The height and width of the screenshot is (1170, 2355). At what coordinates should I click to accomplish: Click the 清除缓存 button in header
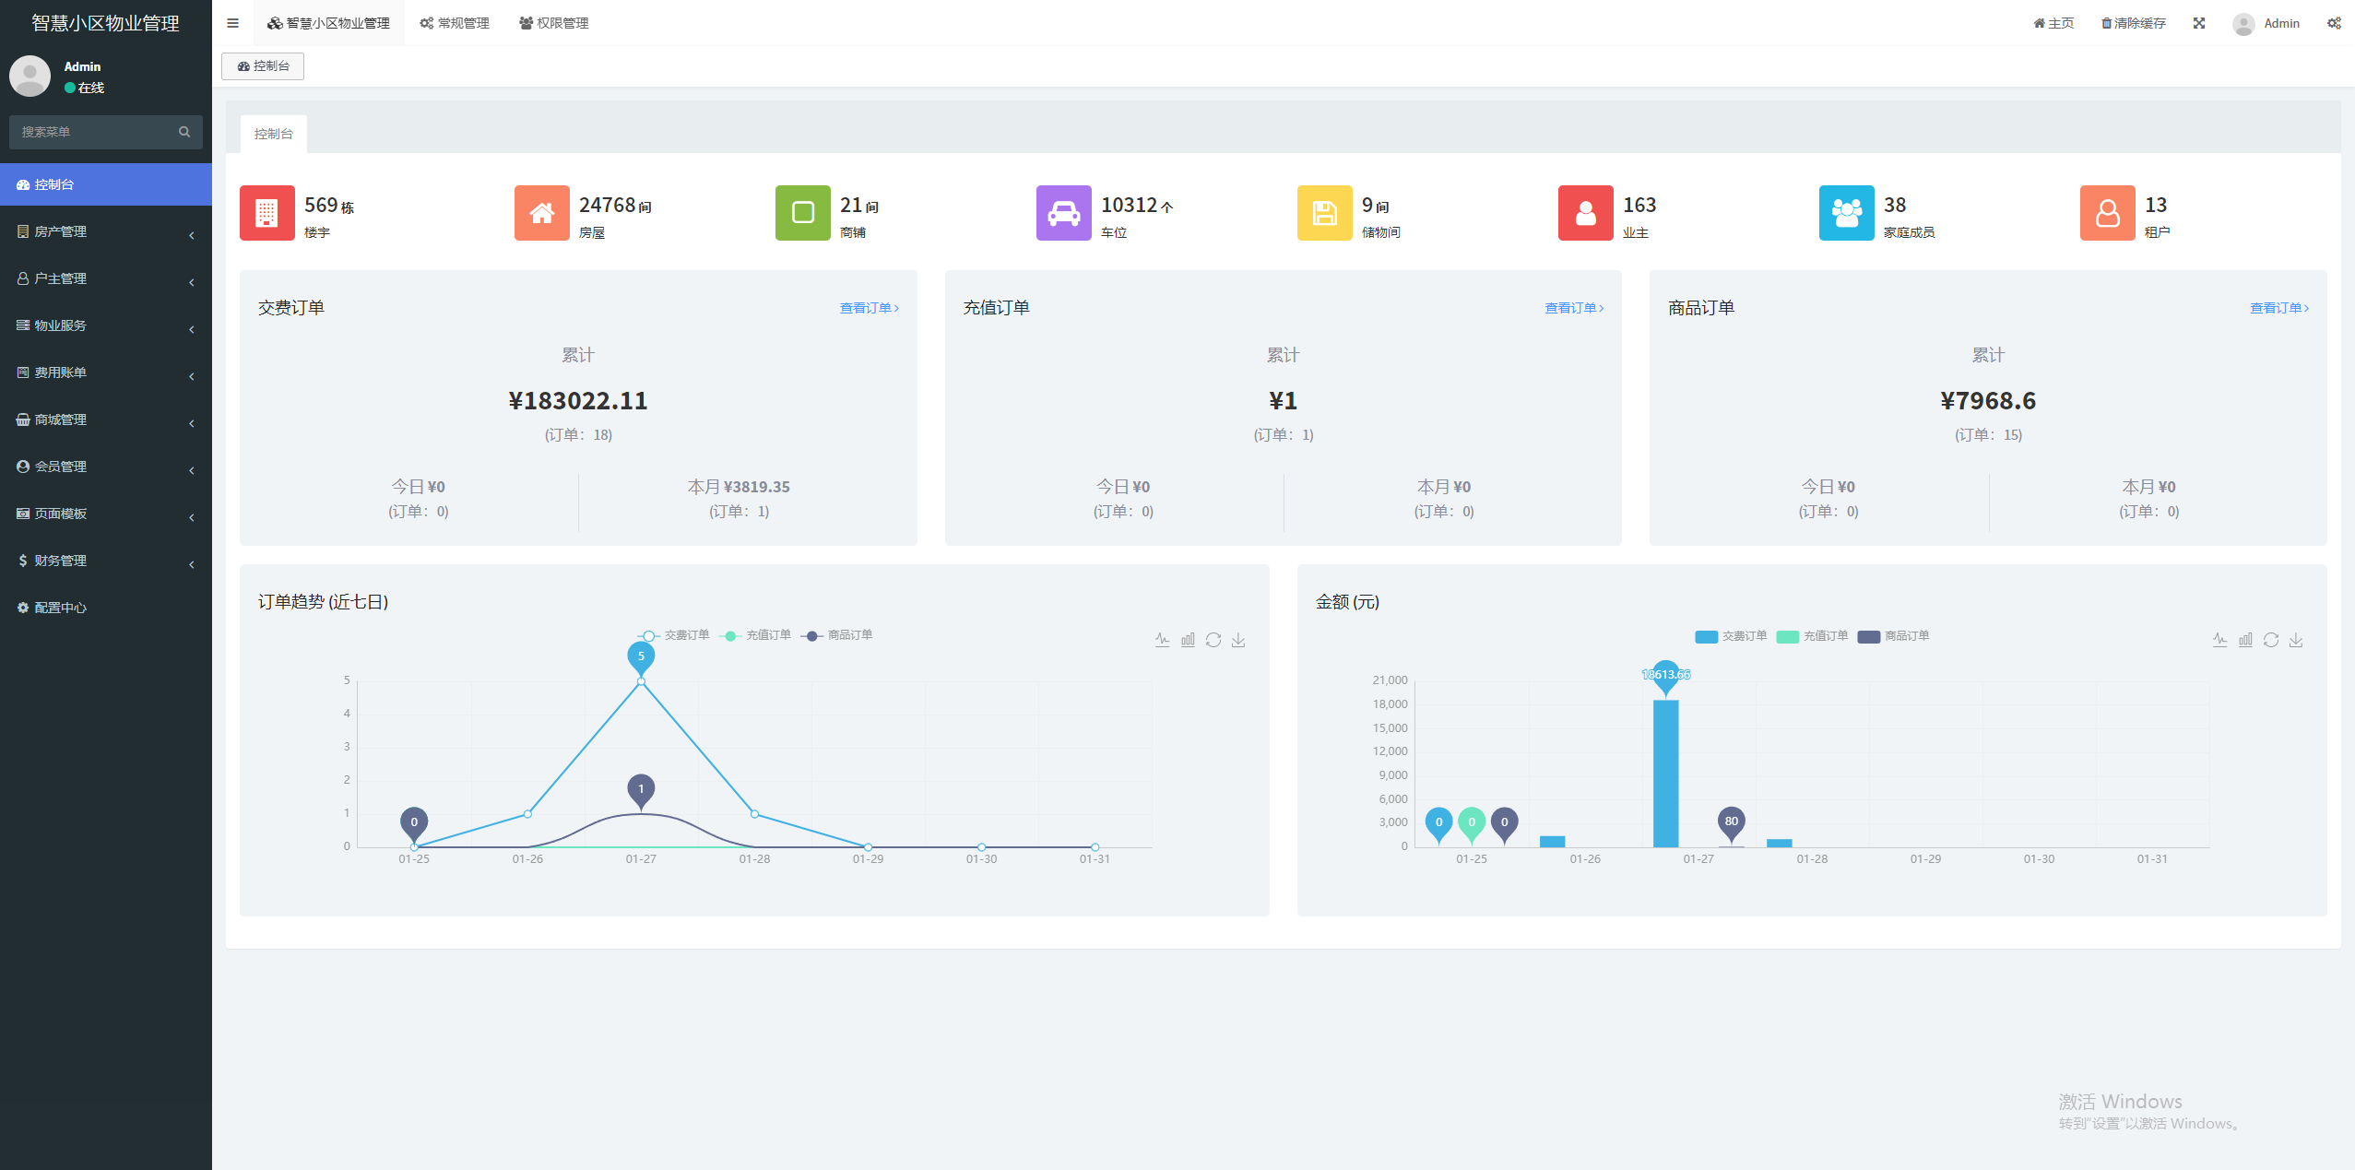point(2133,23)
